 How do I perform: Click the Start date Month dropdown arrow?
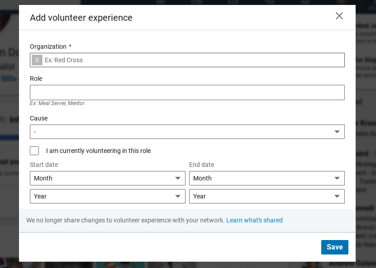click(x=178, y=178)
